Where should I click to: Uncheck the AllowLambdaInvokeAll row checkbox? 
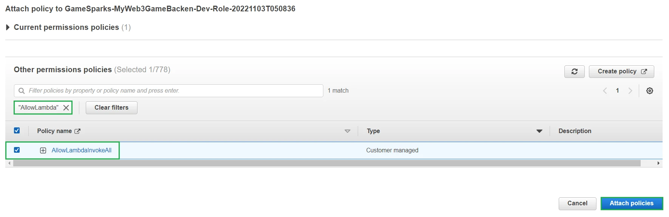coord(17,150)
